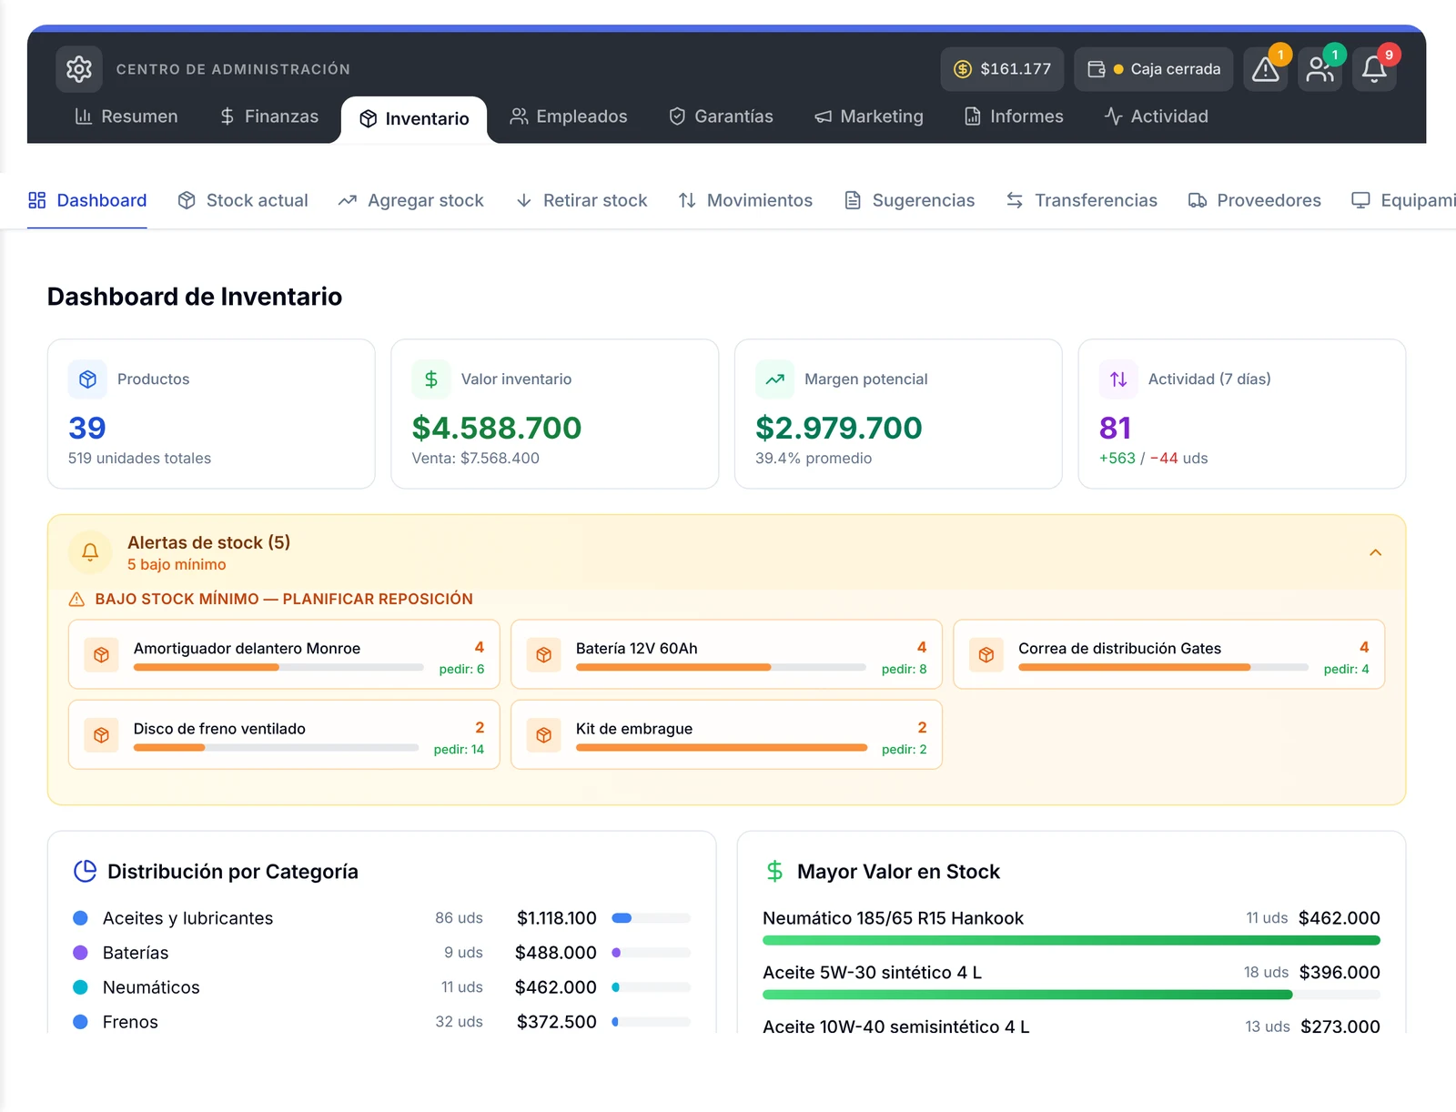Click the box icon for Amortiguador delantero Monroe
Viewport: 1456px width, 1112px height.
pos(101,655)
